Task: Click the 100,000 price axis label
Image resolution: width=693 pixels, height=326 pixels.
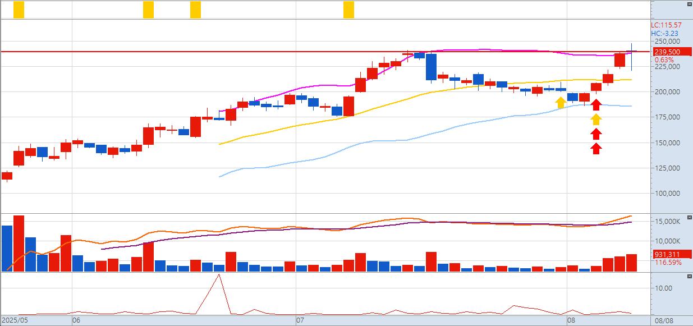Action: pos(667,194)
